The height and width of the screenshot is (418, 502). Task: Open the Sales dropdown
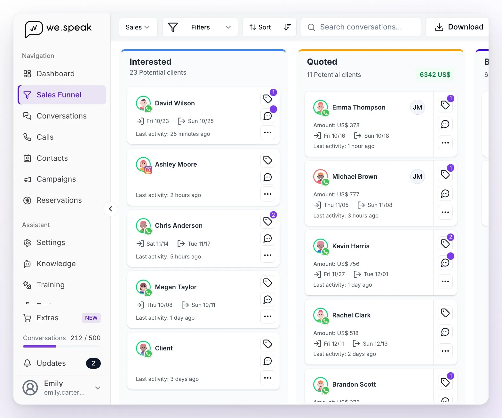coord(138,27)
